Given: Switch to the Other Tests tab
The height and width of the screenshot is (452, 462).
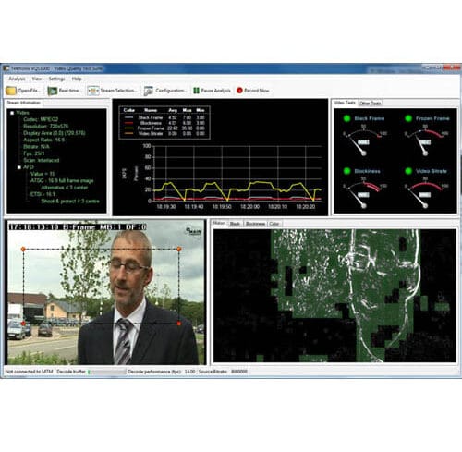Looking at the screenshot, I should point(371,104).
